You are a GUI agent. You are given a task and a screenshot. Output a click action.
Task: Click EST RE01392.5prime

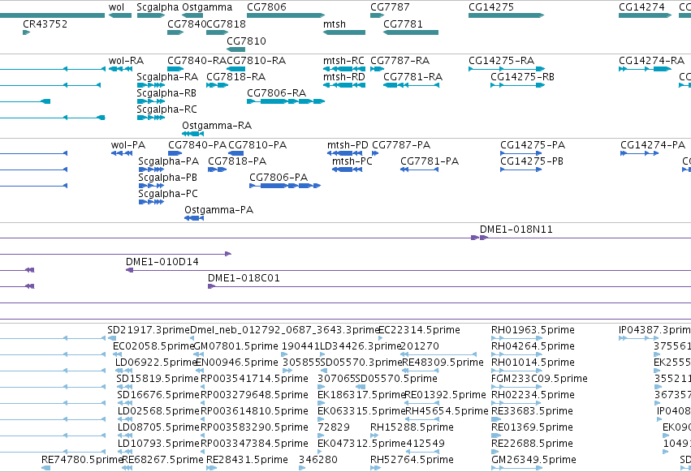pyautogui.click(x=445, y=395)
